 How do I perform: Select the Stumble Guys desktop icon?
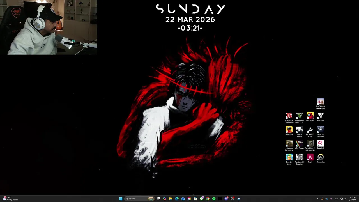coord(289,160)
